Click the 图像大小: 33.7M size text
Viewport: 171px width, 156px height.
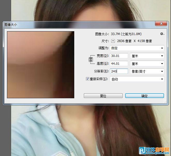pyautogui.click(x=118, y=34)
